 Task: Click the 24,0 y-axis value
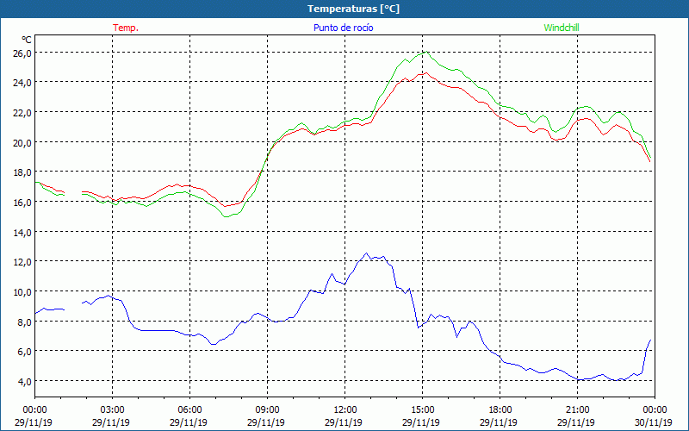[23, 83]
